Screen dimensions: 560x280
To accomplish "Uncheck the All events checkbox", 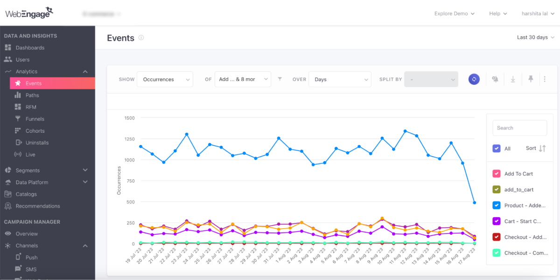I will [497, 149].
